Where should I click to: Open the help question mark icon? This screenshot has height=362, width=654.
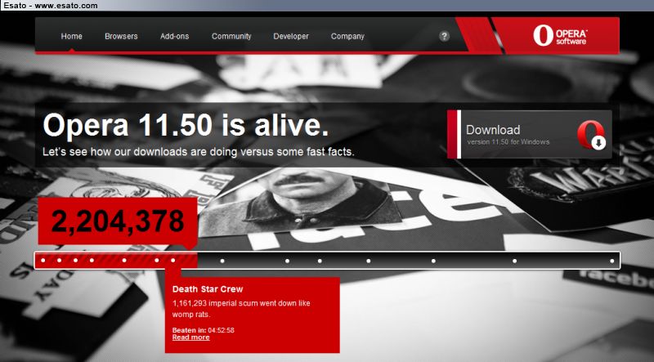pos(444,36)
